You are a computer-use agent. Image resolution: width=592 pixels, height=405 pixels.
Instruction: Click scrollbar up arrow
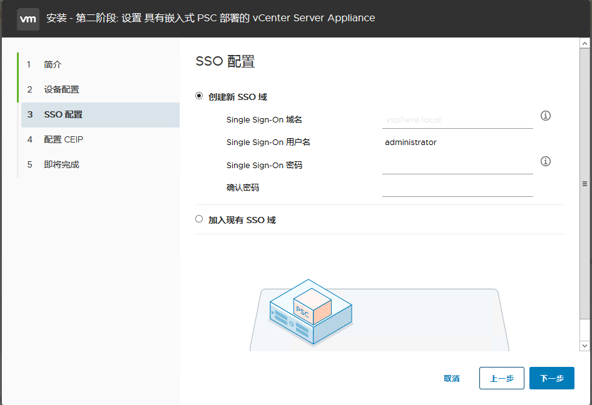[584, 43]
